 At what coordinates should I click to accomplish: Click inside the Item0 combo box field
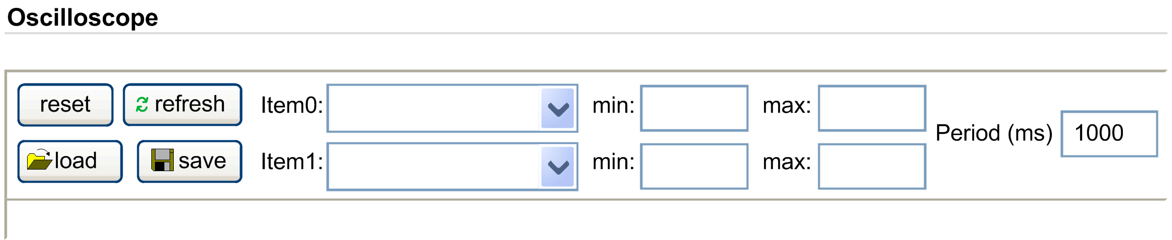coord(433,109)
